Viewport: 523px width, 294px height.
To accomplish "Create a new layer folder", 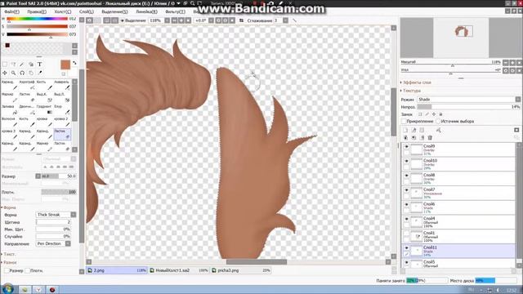I will [x=422, y=130].
